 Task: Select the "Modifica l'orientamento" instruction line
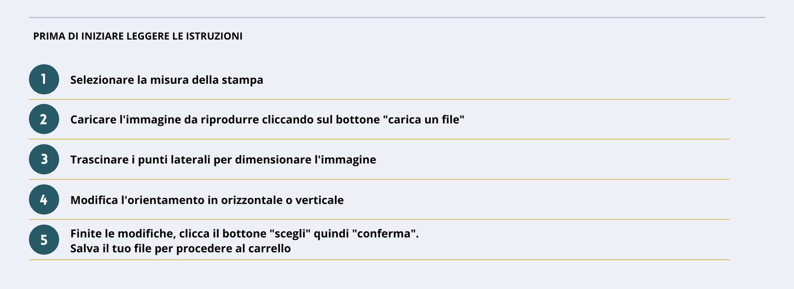207,200
